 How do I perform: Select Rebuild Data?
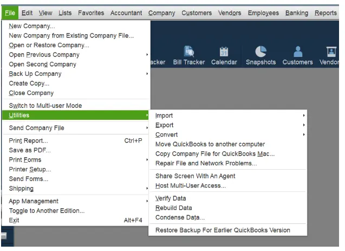228,208
